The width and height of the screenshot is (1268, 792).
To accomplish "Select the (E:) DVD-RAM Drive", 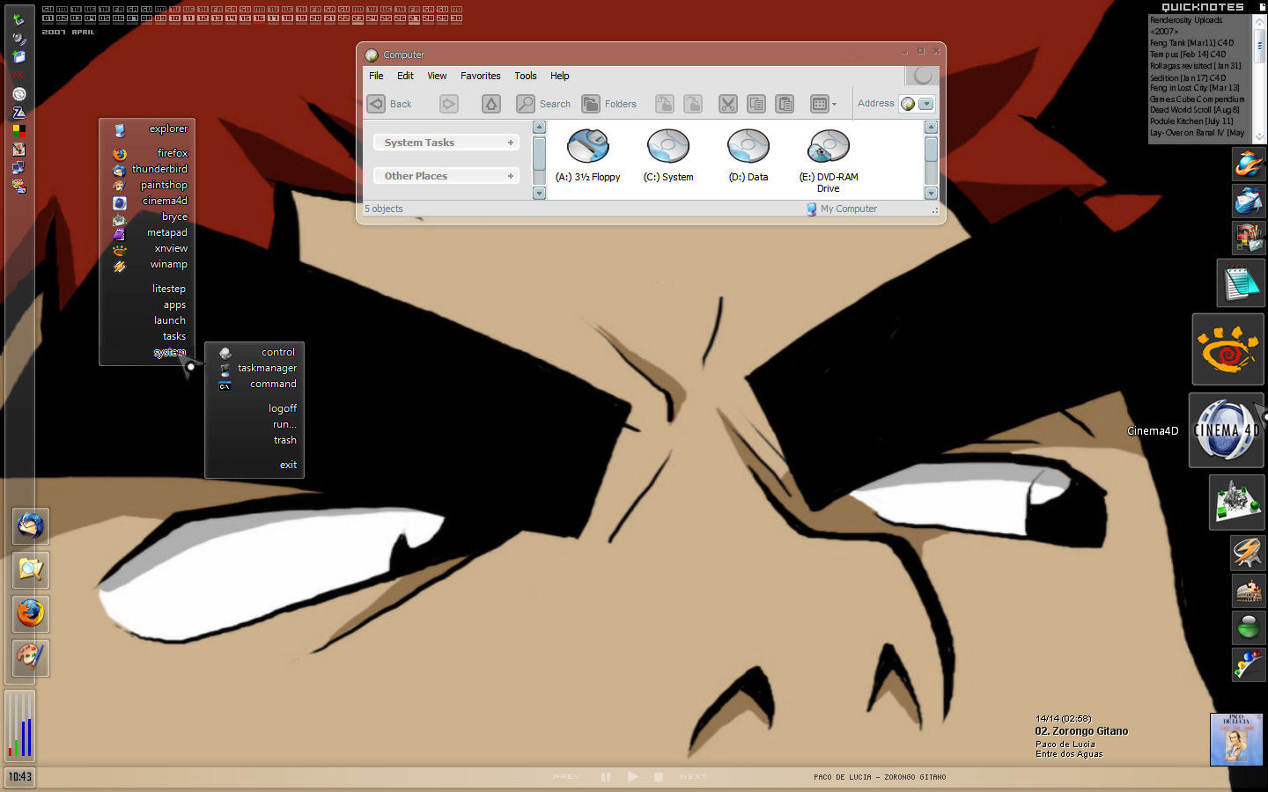I will tap(829, 161).
